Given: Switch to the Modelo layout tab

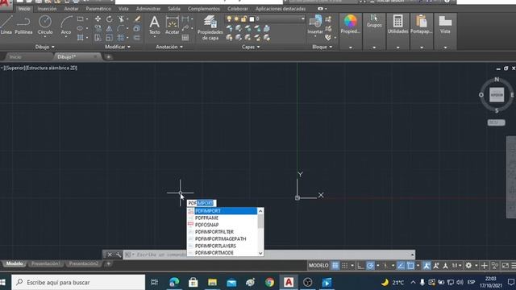Looking at the screenshot, I should coord(15,263).
